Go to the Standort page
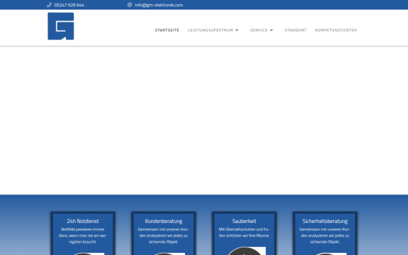The height and width of the screenshot is (255, 408). click(x=296, y=30)
